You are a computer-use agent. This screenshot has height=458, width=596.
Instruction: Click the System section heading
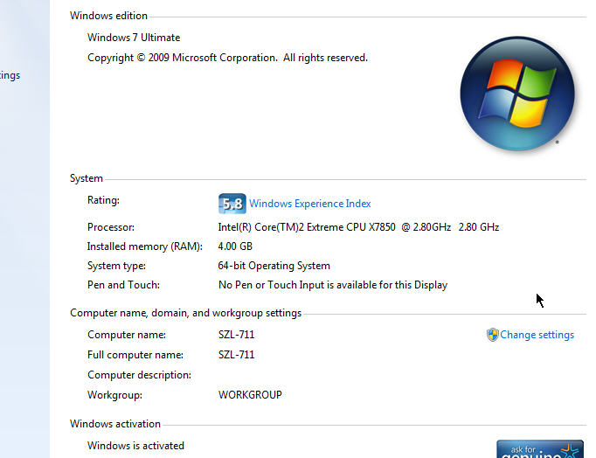pyautogui.click(x=87, y=178)
